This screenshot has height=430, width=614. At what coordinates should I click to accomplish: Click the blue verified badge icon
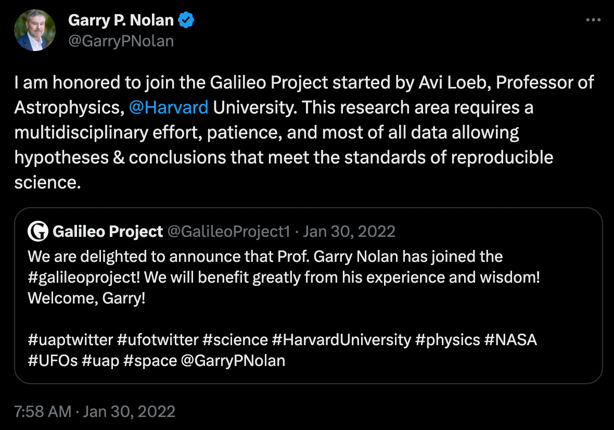coord(186,20)
